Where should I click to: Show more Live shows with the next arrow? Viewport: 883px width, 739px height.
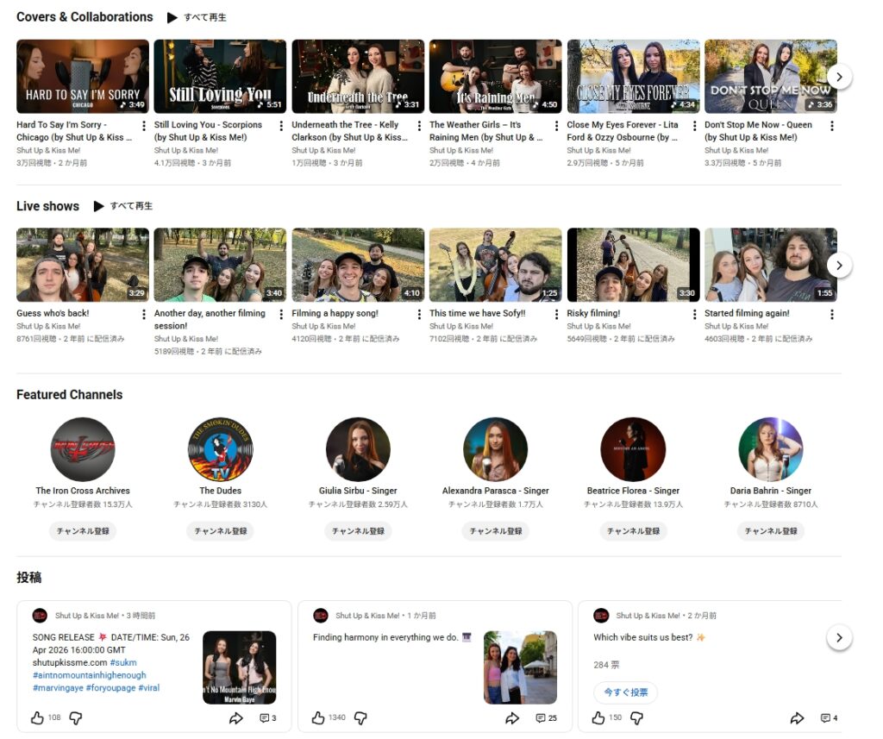click(839, 265)
